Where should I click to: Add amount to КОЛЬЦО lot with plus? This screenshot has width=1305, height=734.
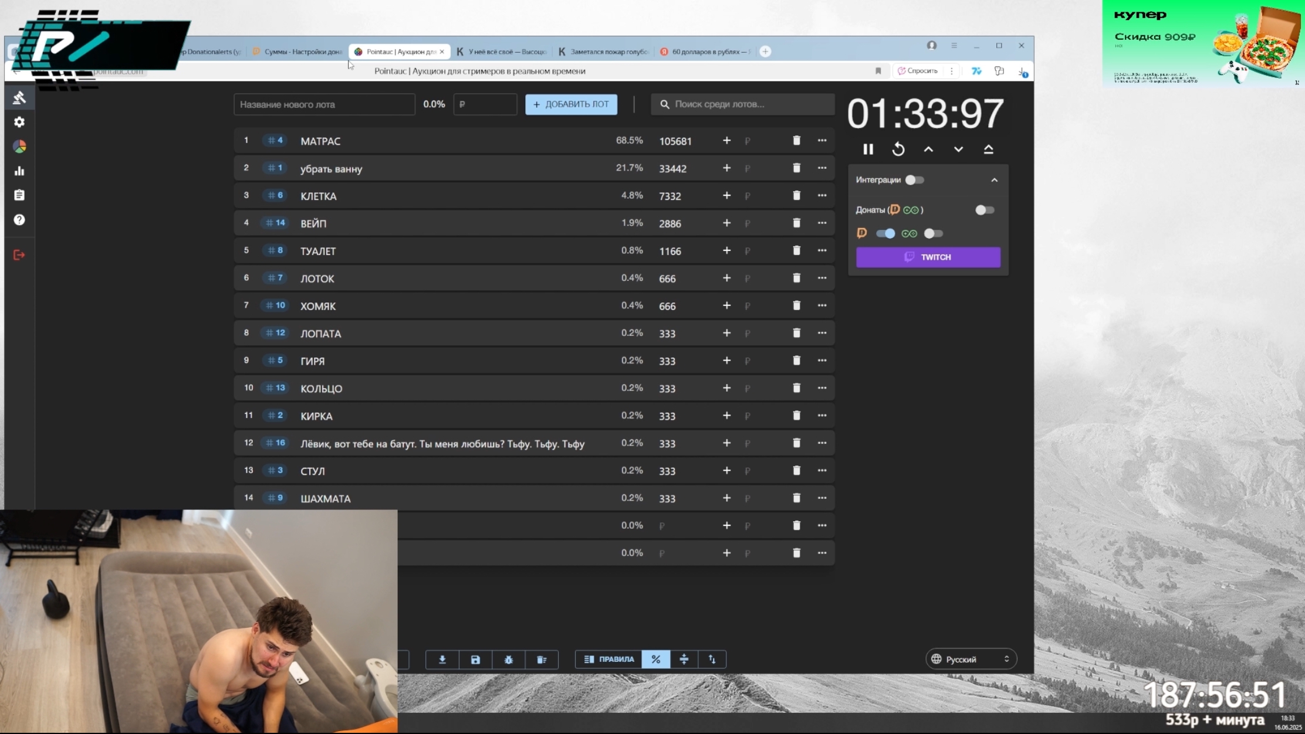(x=726, y=388)
